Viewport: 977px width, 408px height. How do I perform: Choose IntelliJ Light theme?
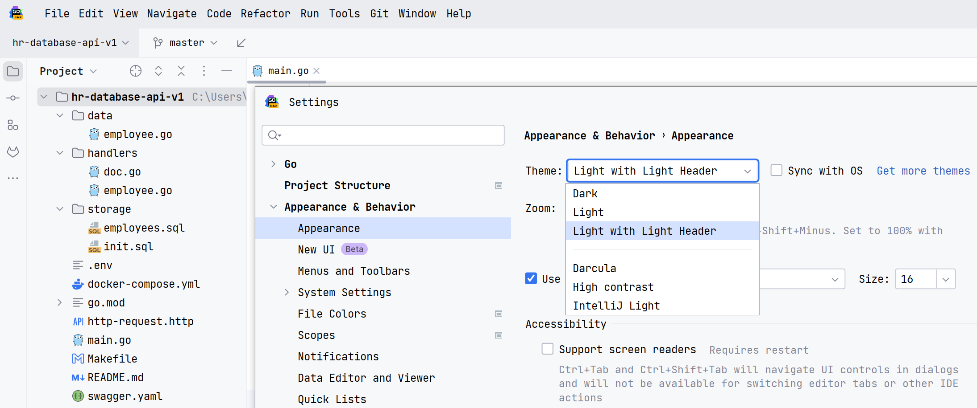click(x=662, y=306)
